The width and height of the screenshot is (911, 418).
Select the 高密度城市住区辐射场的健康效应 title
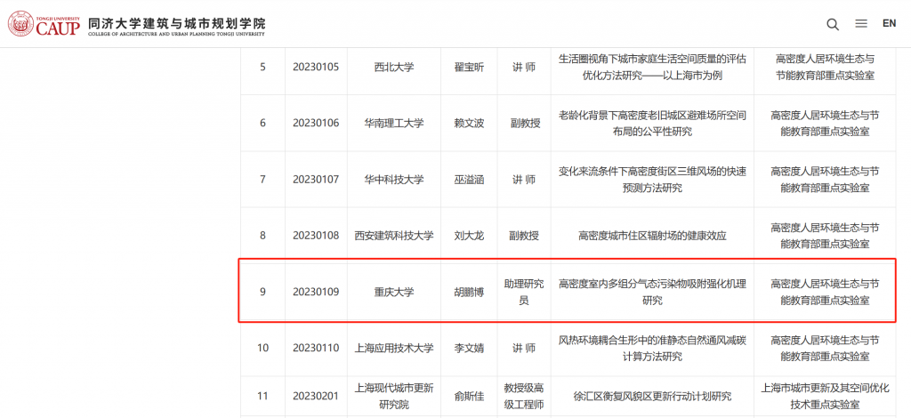click(x=651, y=236)
